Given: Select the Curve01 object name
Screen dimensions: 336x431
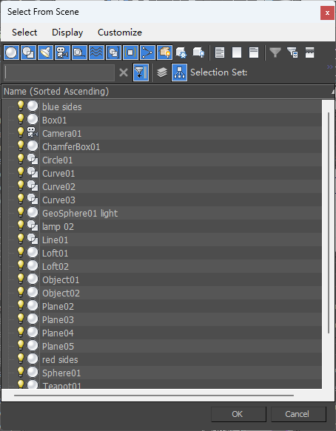Looking at the screenshot, I should 58,174.
